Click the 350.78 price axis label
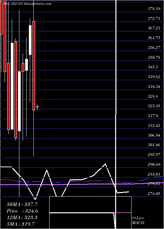 (x=154, y=57)
